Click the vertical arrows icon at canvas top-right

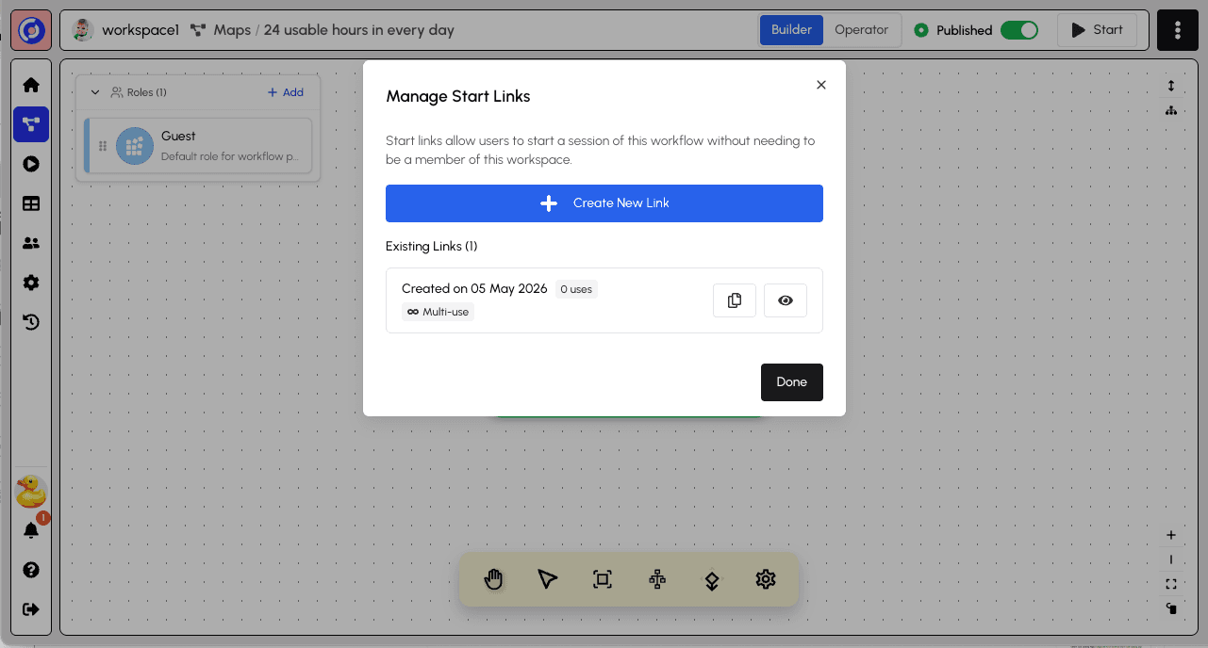click(1171, 86)
